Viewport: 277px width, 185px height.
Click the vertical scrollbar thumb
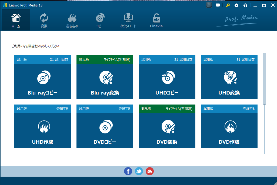coord(265,78)
